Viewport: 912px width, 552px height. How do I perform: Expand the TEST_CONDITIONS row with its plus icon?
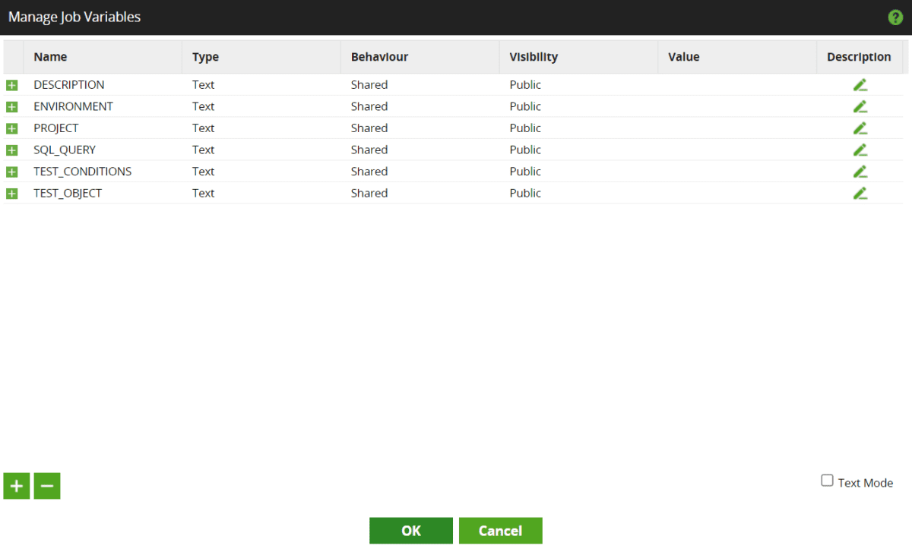click(x=12, y=172)
